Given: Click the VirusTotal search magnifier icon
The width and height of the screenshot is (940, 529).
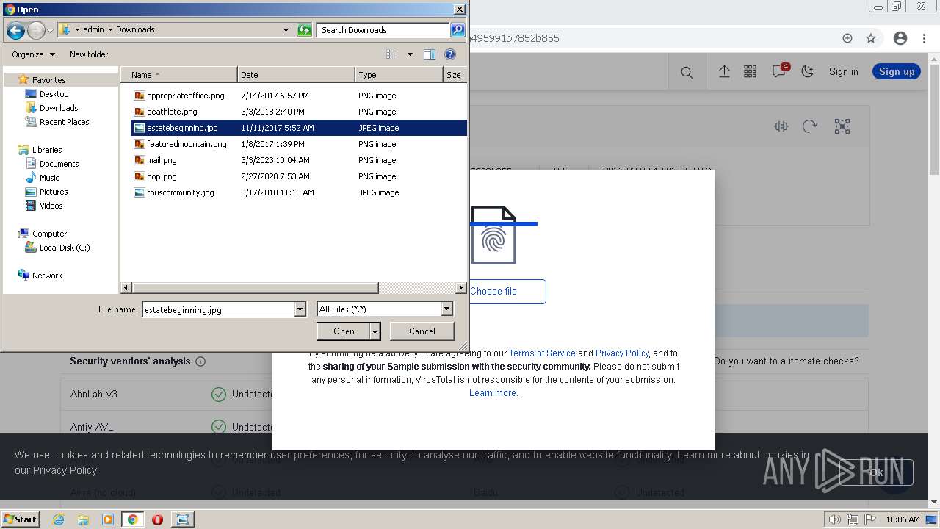Looking at the screenshot, I should point(687,72).
